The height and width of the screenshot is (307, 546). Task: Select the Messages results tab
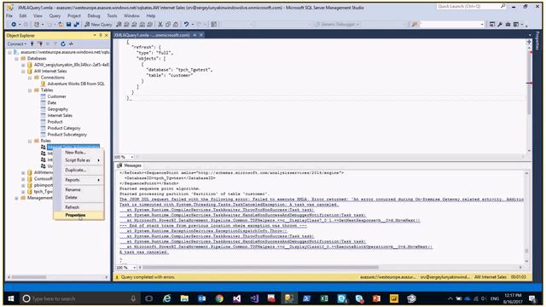129,165
